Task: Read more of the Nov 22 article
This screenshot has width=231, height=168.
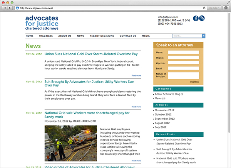Action: click(x=136, y=76)
